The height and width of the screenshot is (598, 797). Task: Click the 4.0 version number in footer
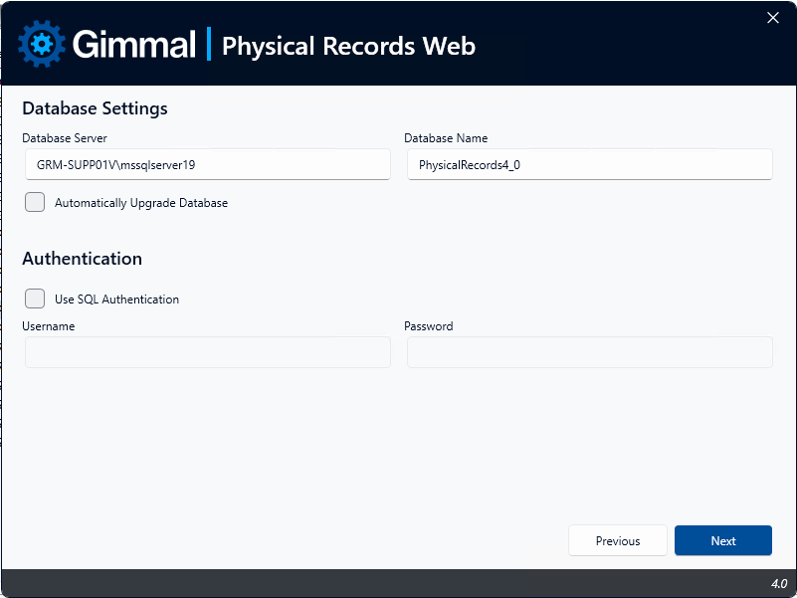coord(779,584)
